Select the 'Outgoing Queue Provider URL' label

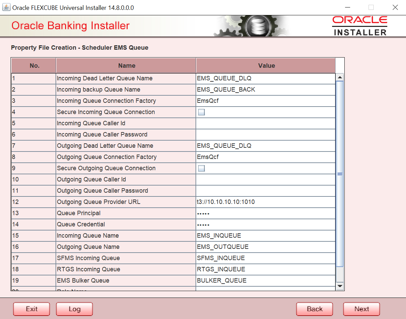99,202
